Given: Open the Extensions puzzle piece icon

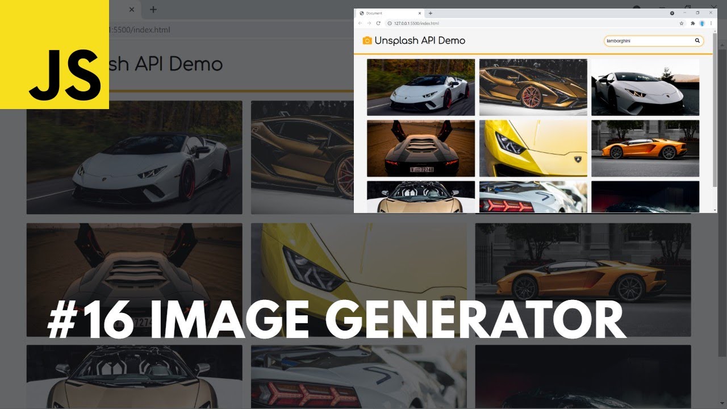Looking at the screenshot, I should 692,23.
